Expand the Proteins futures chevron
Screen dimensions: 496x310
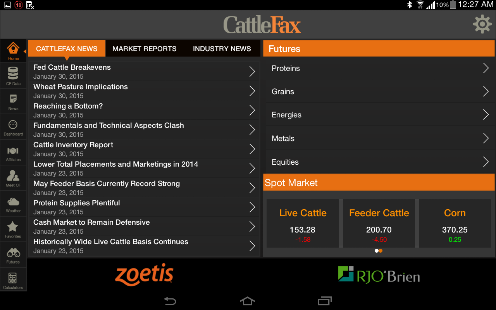click(x=486, y=68)
